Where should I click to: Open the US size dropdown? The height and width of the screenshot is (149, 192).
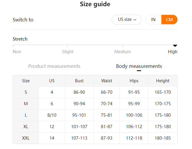(x=127, y=20)
